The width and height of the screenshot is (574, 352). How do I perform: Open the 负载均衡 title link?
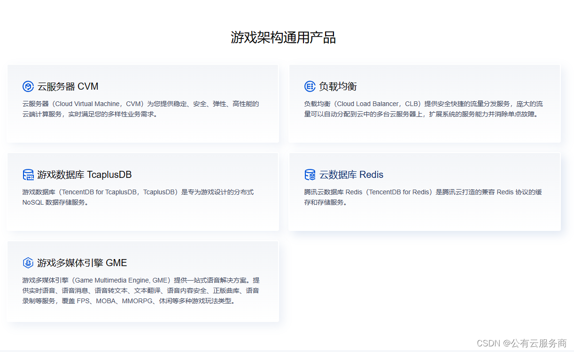pos(338,86)
